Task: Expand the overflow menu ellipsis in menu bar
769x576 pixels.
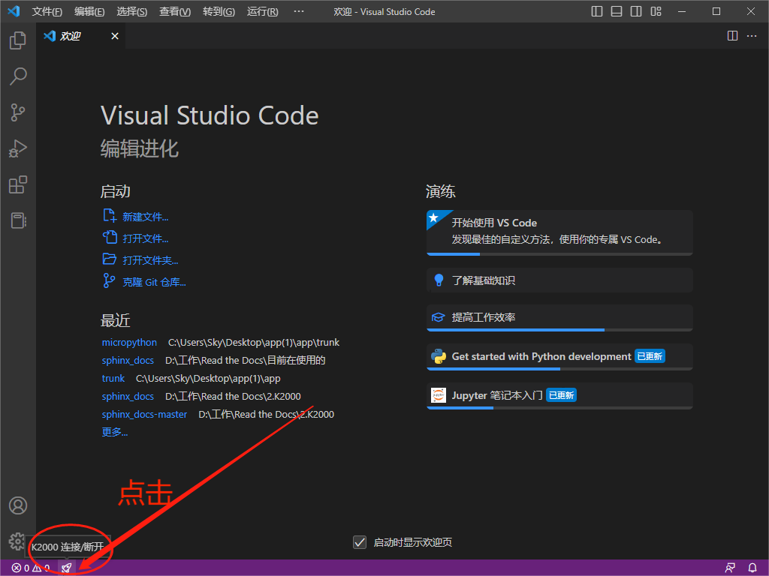Action: [299, 11]
